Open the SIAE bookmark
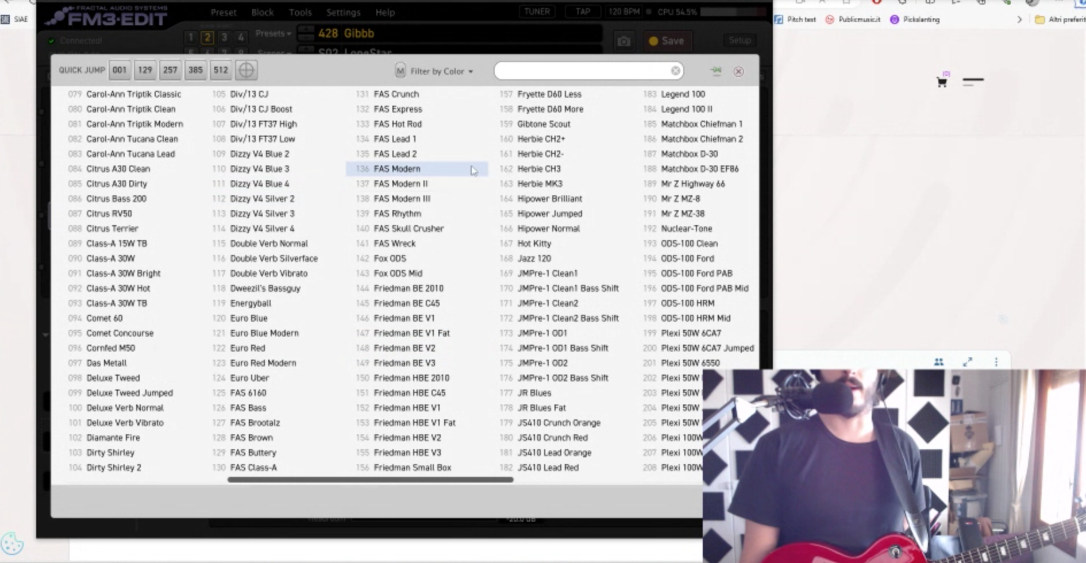The height and width of the screenshot is (563, 1086). [x=15, y=20]
